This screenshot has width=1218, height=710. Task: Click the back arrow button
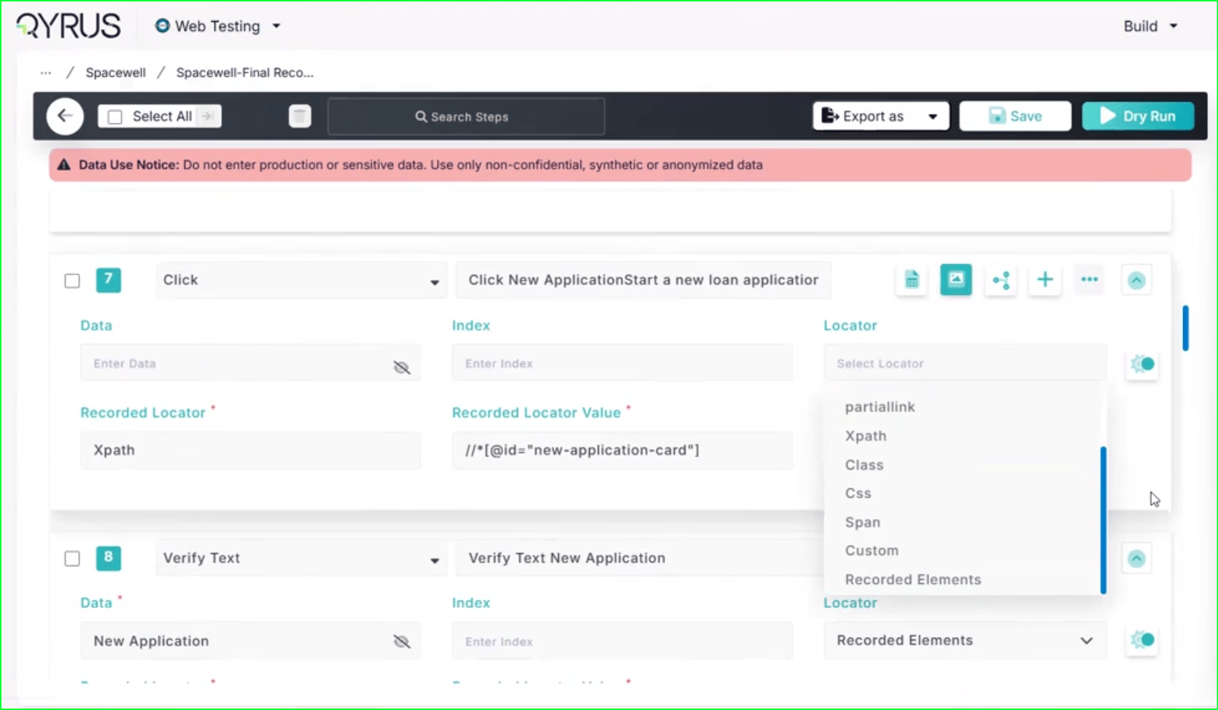[65, 116]
